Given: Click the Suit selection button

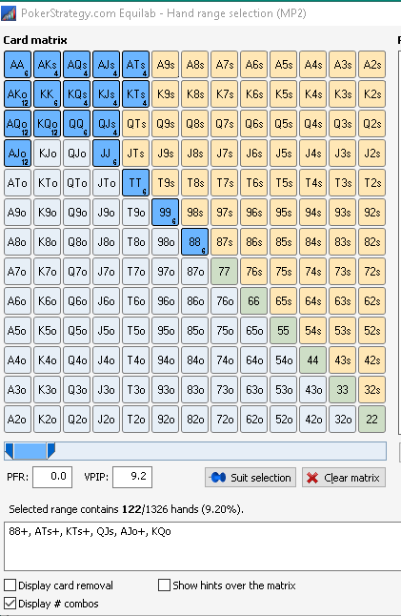Looking at the screenshot, I should click(251, 478).
